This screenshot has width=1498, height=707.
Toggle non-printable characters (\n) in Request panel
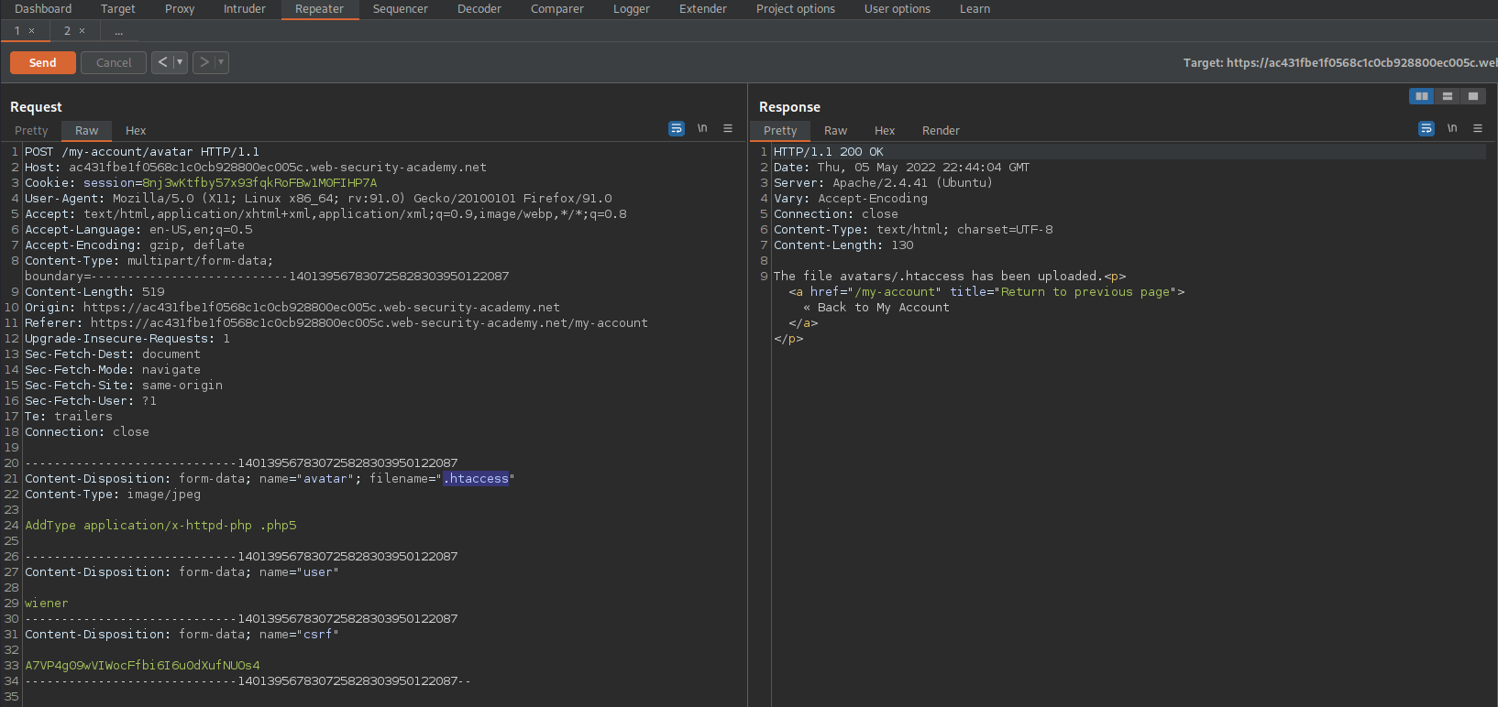tap(702, 129)
